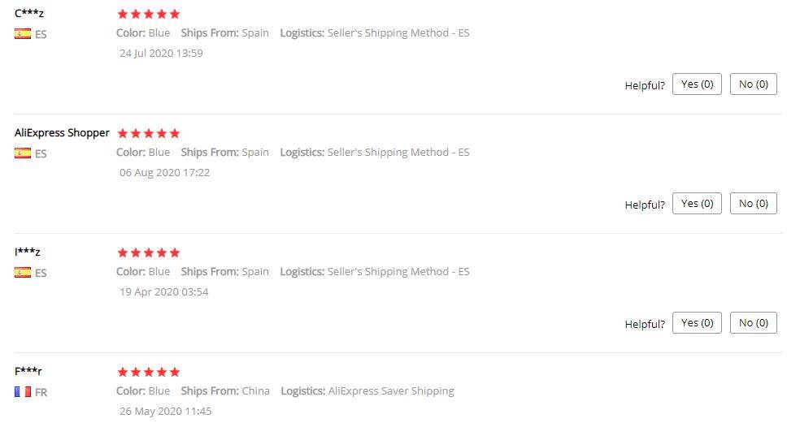Click five-star rating of C***z review
This screenshot has width=787, height=427.
(x=149, y=14)
